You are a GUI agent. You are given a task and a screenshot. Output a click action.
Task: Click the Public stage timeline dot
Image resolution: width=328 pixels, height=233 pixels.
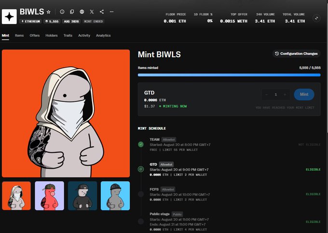point(141,221)
